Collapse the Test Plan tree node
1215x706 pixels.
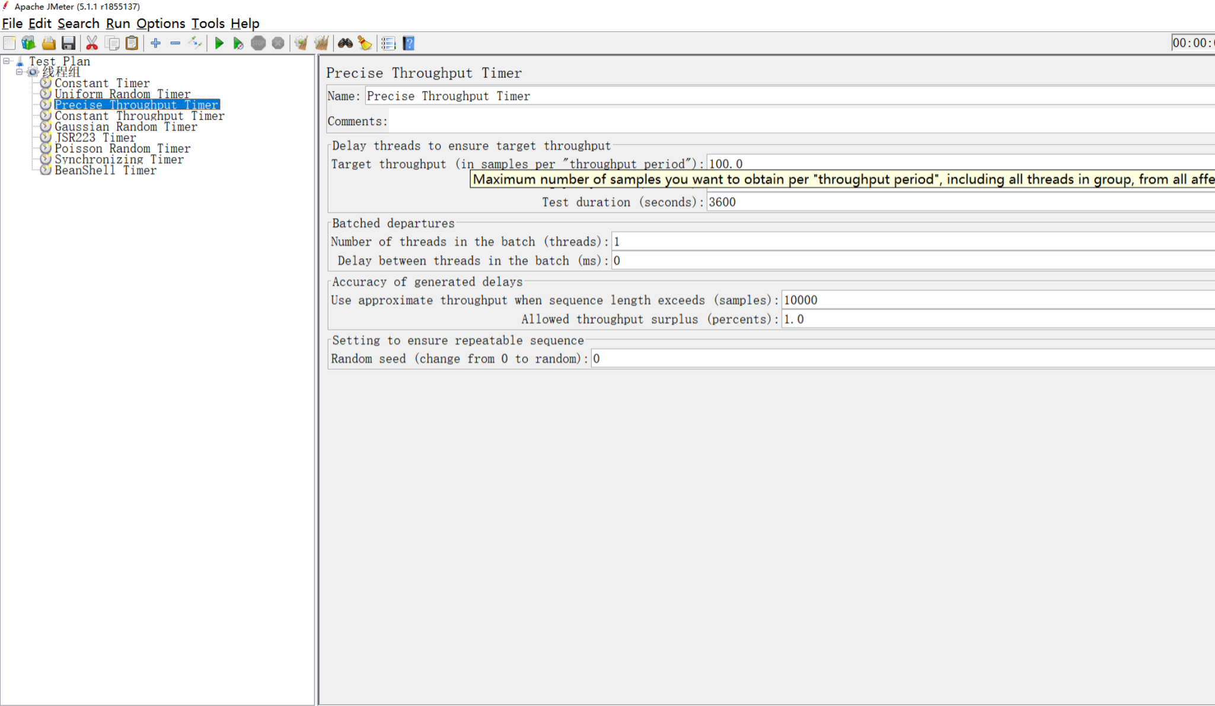[x=7, y=61]
